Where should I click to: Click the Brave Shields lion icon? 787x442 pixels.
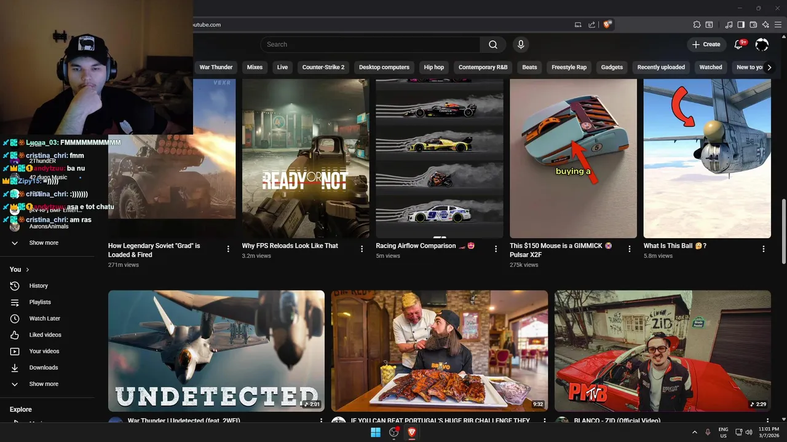click(607, 25)
